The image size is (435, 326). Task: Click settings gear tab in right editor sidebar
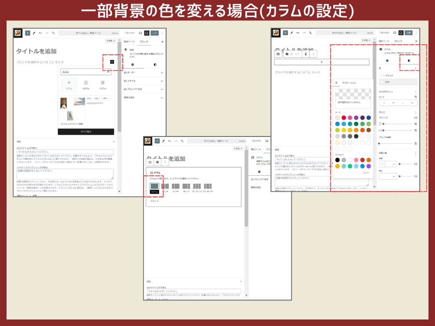pos(387,61)
